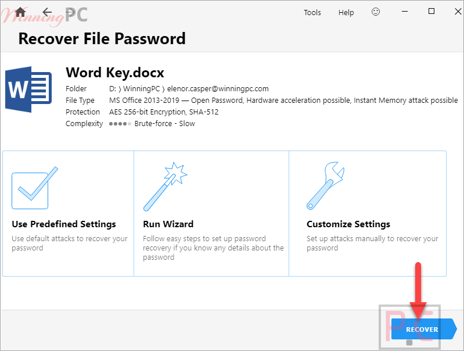Click the AES 256-bit Encryption, SHA-512 text
The height and width of the screenshot is (351, 464).
click(164, 112)
